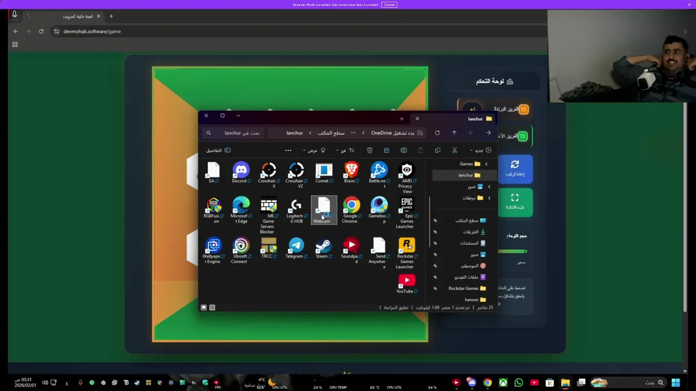The image size is (696, 391).
Task: Click the blue إعادة ترتيب reshuffle button
Action: click(515, 168)
